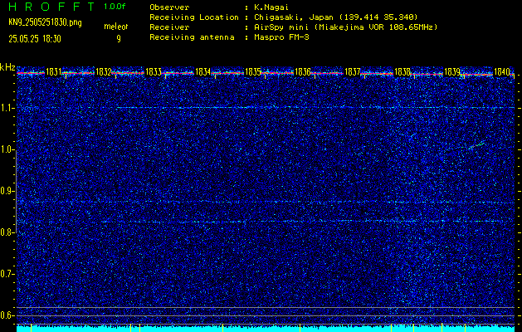Image resolution: width=522 pixels, height=332 pixels.
Task: Click the HROFFT title text
Action: tap(51, 7)
